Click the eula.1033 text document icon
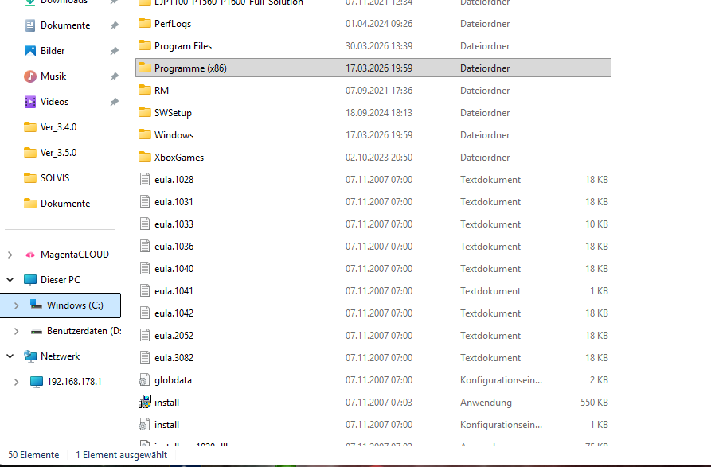The width and height of the screenshot is (711, 467). (145, 224)
